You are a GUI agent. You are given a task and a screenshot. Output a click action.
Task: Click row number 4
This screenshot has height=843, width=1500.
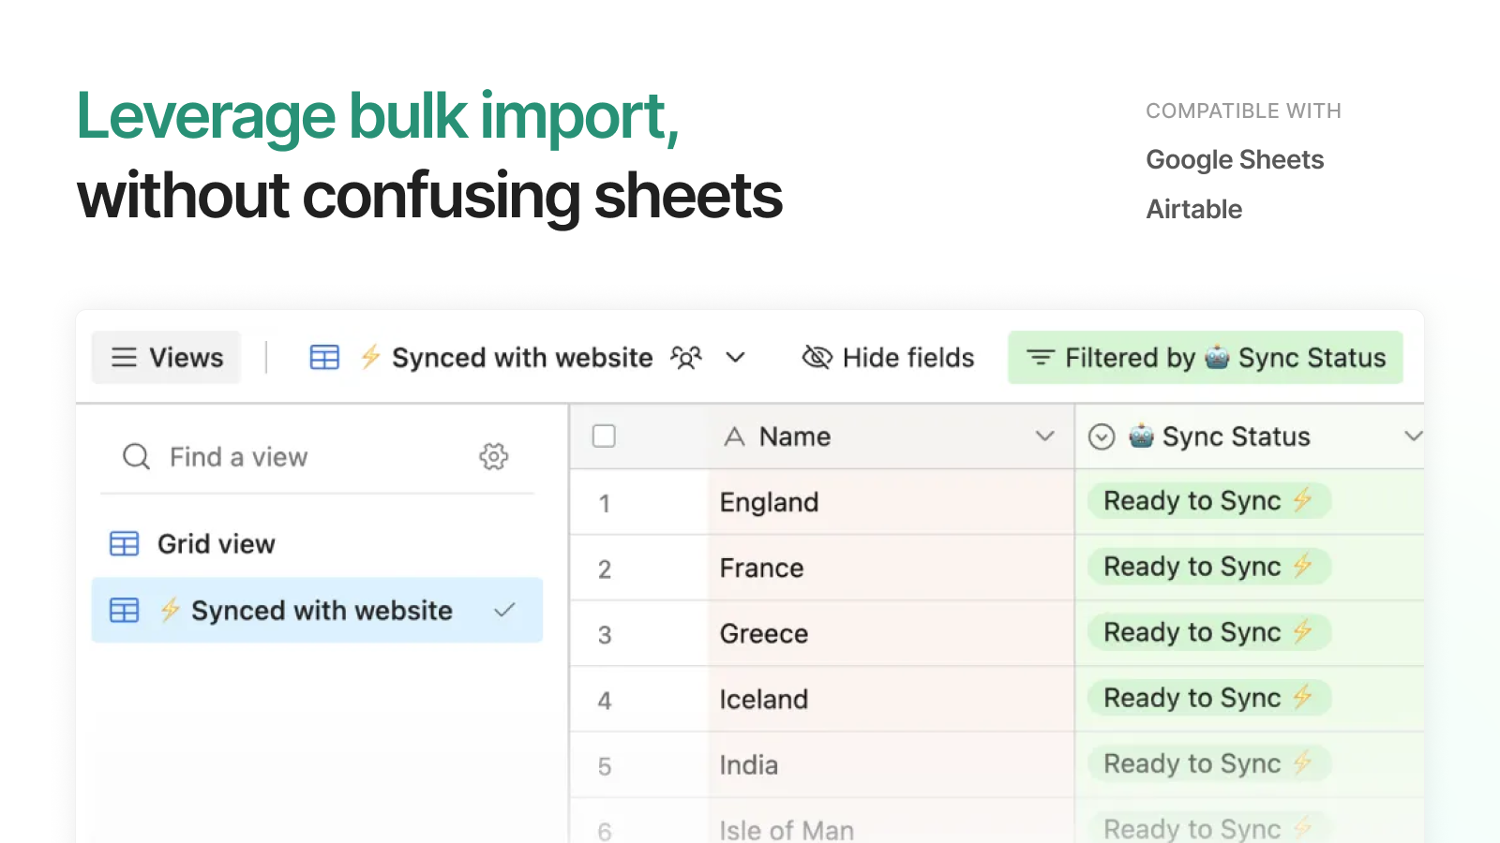[605, 701]
